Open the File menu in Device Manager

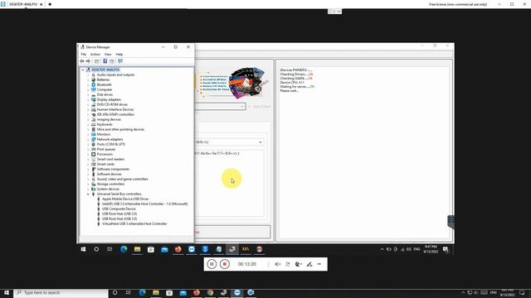tap(83, 55)
